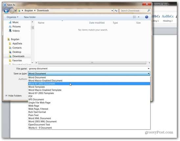Select Music in the navigation pane
Viewport: 180px width, 141px height.
15,22
